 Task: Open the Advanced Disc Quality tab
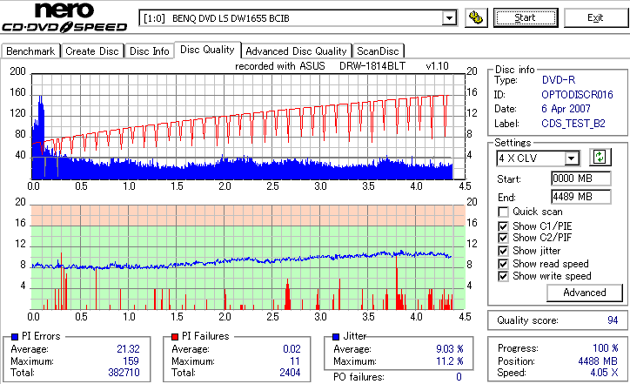296,51
